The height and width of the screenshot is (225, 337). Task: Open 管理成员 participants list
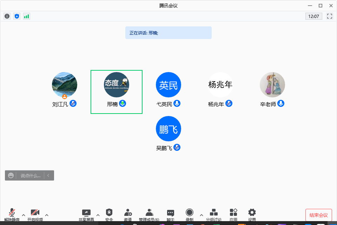point(149,214)
